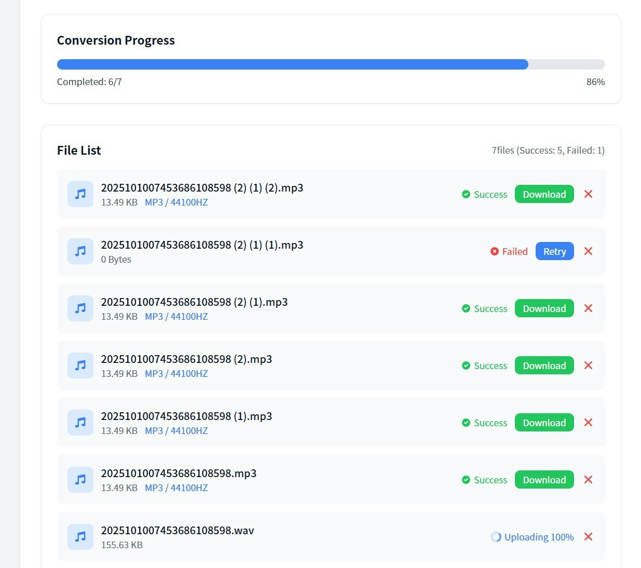Screen dimensions: 641x568
Task: Open the MP3 / 44100HZ format link on first file
Action: point(176,202)
